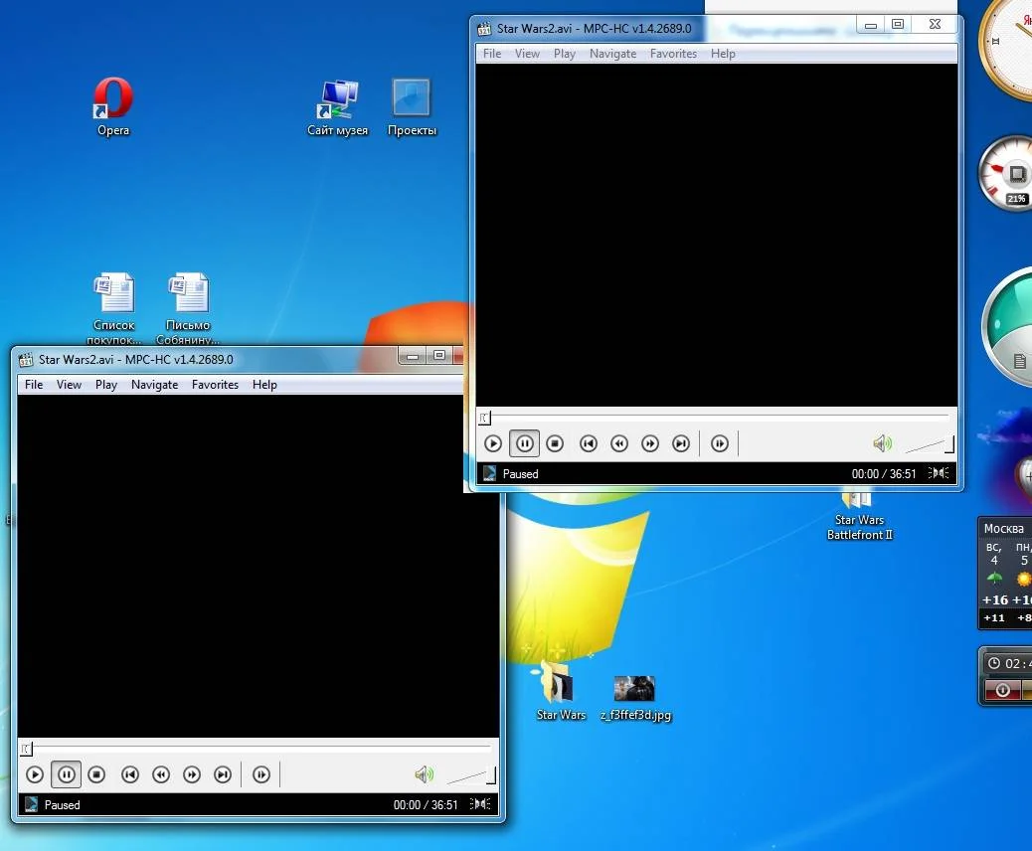Select the Проекты desktop folder
This screenshot has height=851, width=1032.
(412, 107)
